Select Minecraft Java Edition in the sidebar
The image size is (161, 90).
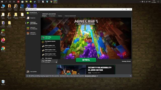[32, 23]
